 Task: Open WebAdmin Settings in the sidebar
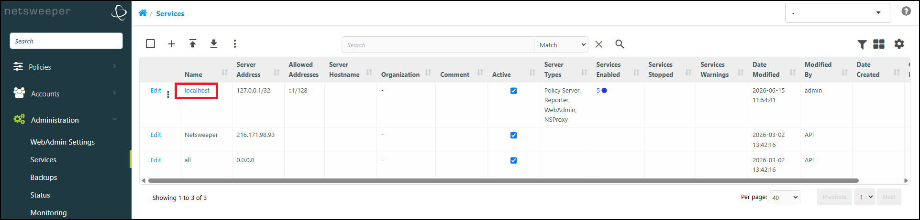click(63, 142)
